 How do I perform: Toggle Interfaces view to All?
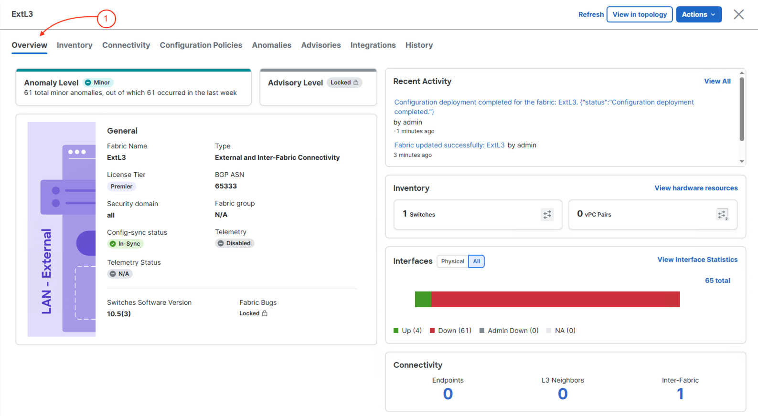[476, 261]
